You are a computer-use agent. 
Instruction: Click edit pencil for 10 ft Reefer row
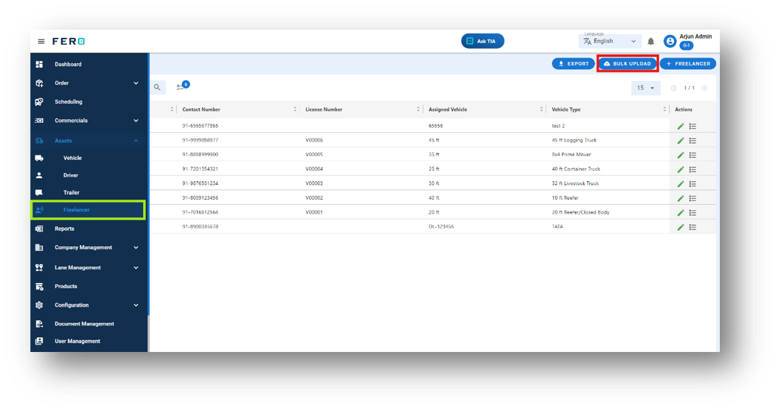(681, 198)
